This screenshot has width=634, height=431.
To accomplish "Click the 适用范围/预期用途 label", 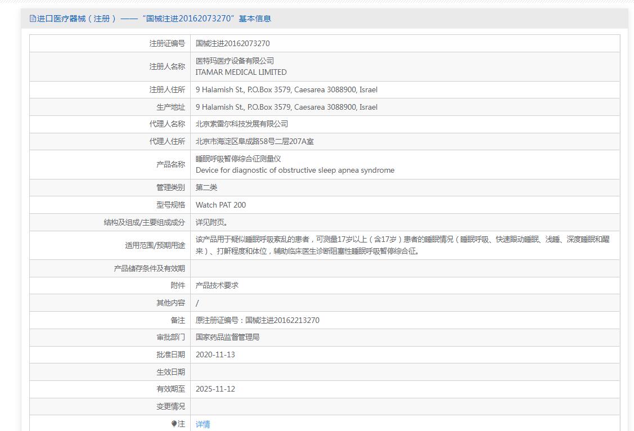I will [x=155, y=245].
